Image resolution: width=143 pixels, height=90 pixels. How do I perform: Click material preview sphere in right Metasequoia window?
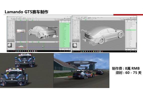point(75,45)
